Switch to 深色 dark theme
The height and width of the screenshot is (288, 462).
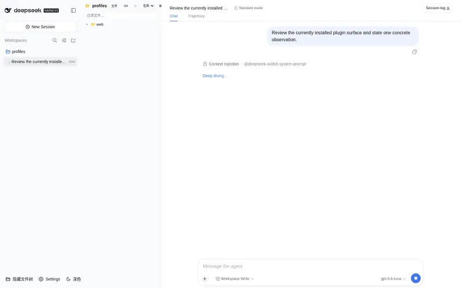click(73, 279)
